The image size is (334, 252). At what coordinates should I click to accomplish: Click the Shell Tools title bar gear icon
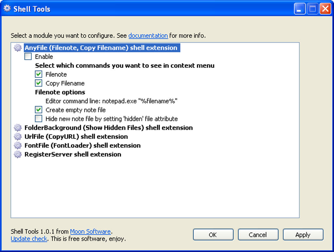pos(7,9)
